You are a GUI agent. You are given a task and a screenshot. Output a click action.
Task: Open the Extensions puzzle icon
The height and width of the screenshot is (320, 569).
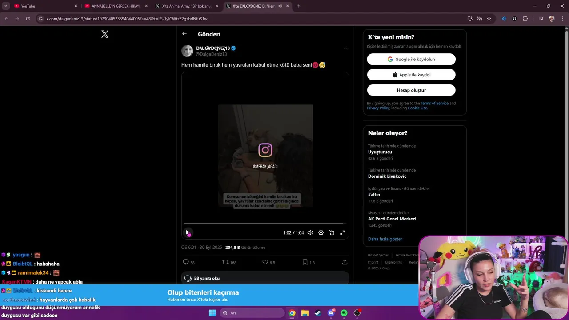[x=525, y=19]
